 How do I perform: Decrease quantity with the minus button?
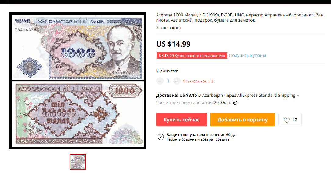point(160,81)
